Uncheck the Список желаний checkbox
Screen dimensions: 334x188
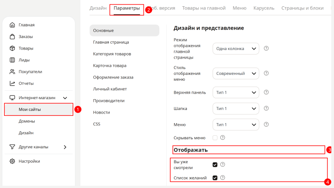(215, 178)
